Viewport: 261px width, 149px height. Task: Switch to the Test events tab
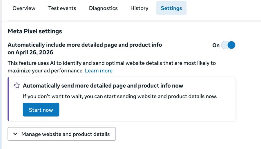pos(62,8)
